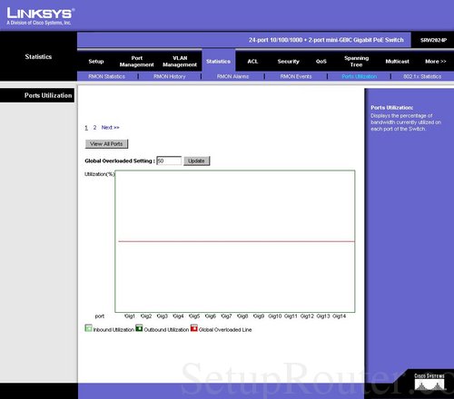The height and width of the screenshot is (399, 454).
Task: Open RMON Statistics subpage
Action: point(106,76)
